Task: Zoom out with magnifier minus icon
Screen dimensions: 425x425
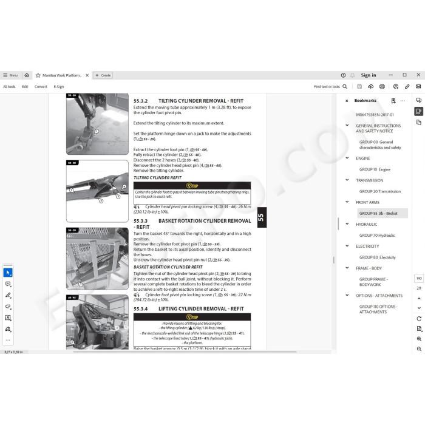Action: [x=419, y=349]
